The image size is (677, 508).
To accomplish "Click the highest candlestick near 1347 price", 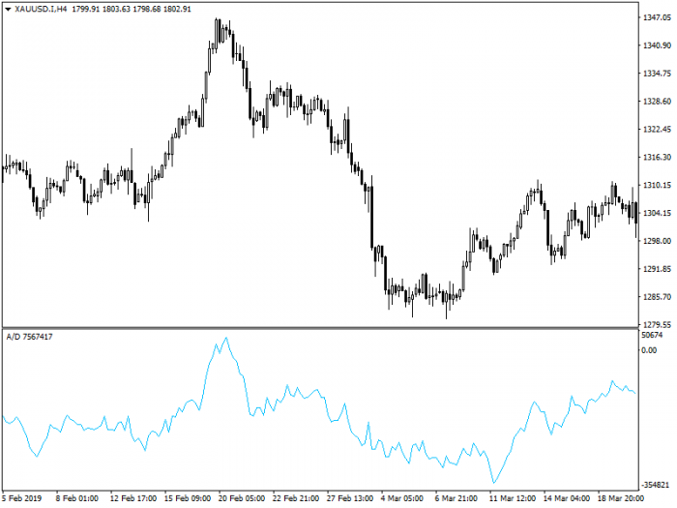I will pyautogui.click(x=217, y=35).
